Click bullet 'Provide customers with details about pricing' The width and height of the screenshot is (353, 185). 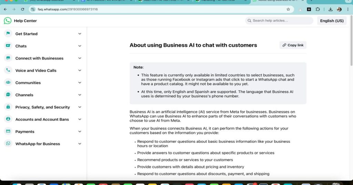coord(191,167)
